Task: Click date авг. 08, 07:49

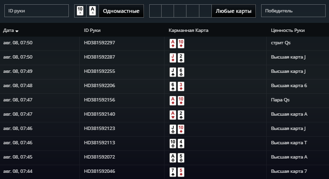Action: pos(18,71)
